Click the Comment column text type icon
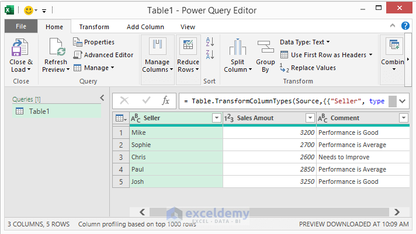This screenshot has height=234, width=416. point(323,118)
